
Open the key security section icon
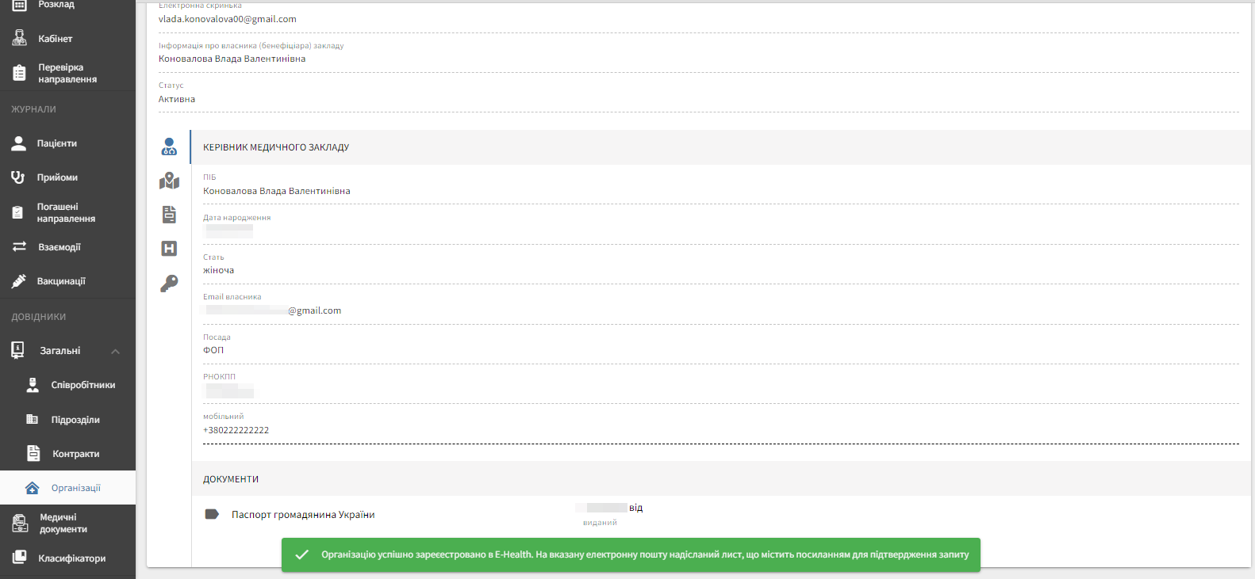pyautogui.click(x=169, y=284)
